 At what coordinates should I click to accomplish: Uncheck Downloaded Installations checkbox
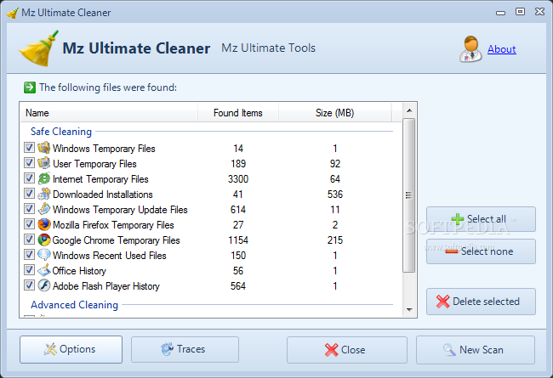click(x=29, y=194)
